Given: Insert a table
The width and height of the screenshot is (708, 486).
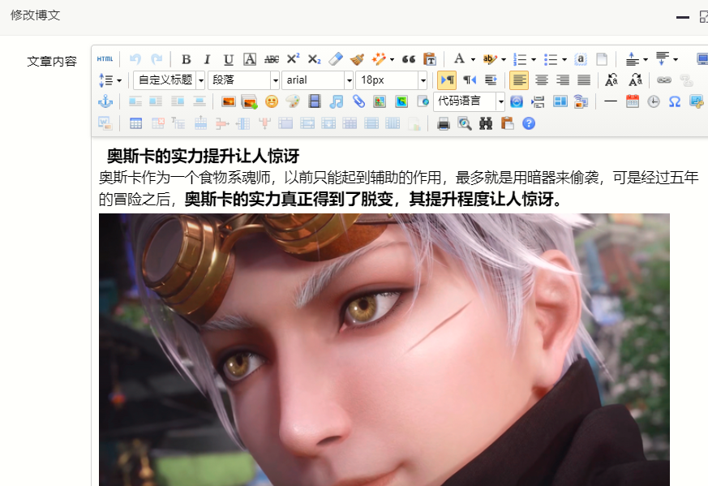Looking at the screenshot, I should (135, 123).
